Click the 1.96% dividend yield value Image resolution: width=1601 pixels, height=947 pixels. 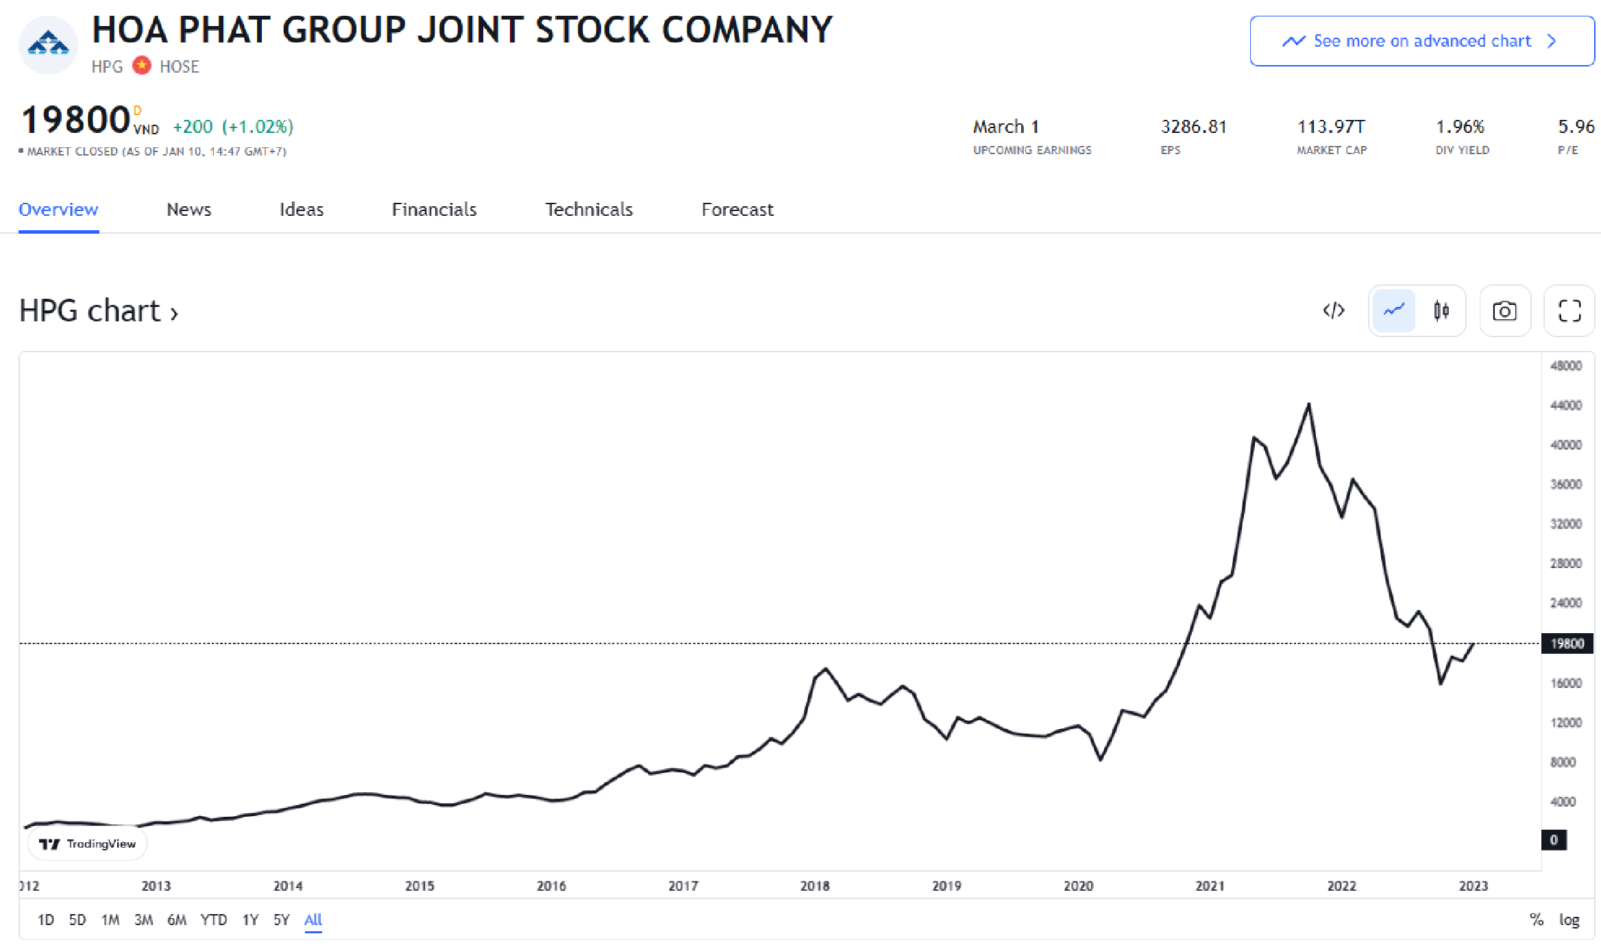point(1460,127)
